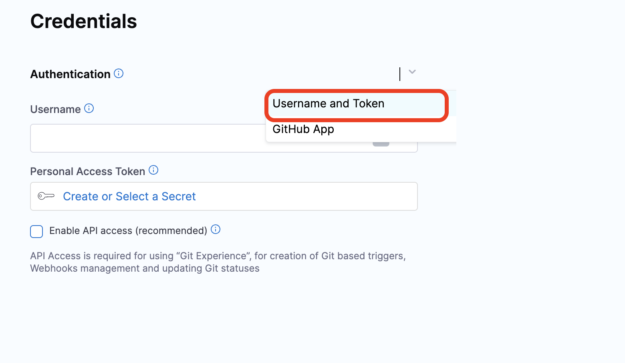Click the key icon in the secret field
Screen dimensions: 625x363
point(46,196)
